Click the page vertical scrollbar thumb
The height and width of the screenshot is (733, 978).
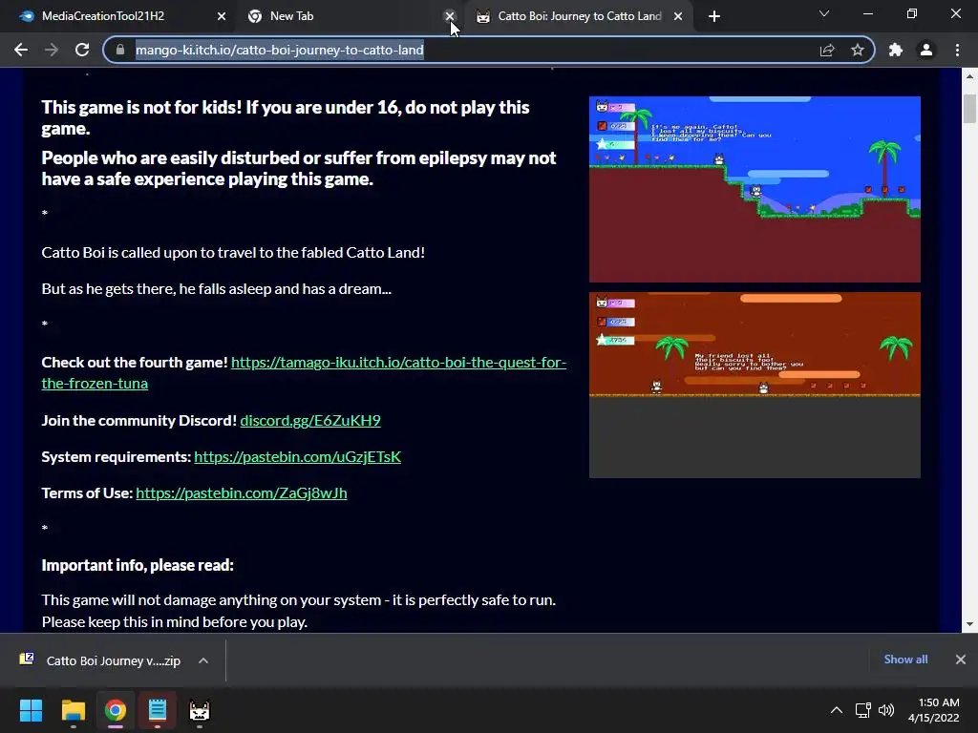point(969,109)
